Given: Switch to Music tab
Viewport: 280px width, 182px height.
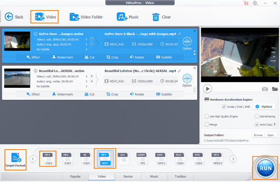Looking at the screenshot, I should 154,176.
